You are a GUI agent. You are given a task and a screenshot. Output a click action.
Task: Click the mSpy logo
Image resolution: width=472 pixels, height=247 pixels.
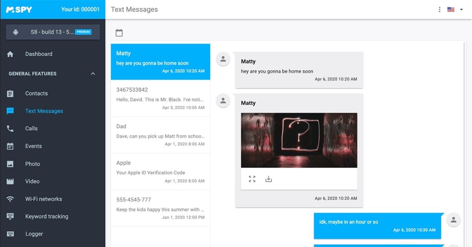(19, 9)
